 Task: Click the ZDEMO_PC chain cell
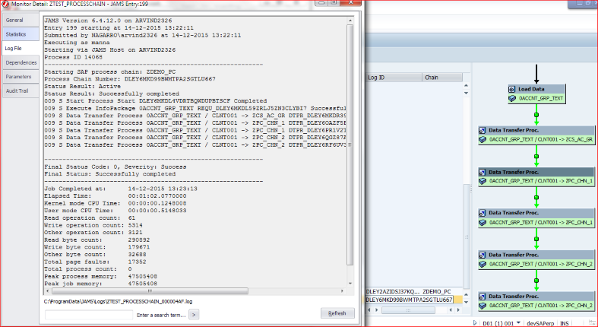tap(437, 291)
